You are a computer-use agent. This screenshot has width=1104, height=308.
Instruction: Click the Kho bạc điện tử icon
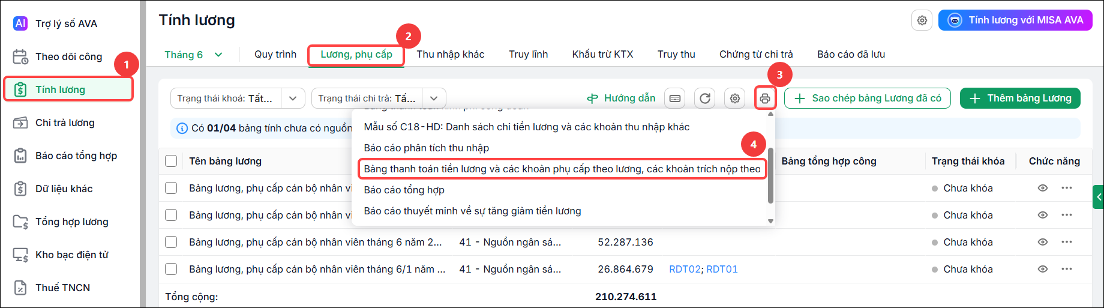click(20, 255)
